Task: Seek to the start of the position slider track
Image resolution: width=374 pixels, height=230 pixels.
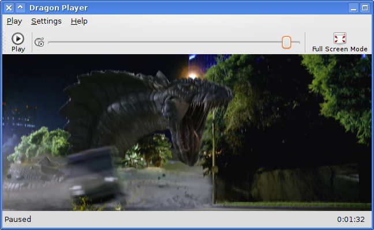Action: (48, 42)
